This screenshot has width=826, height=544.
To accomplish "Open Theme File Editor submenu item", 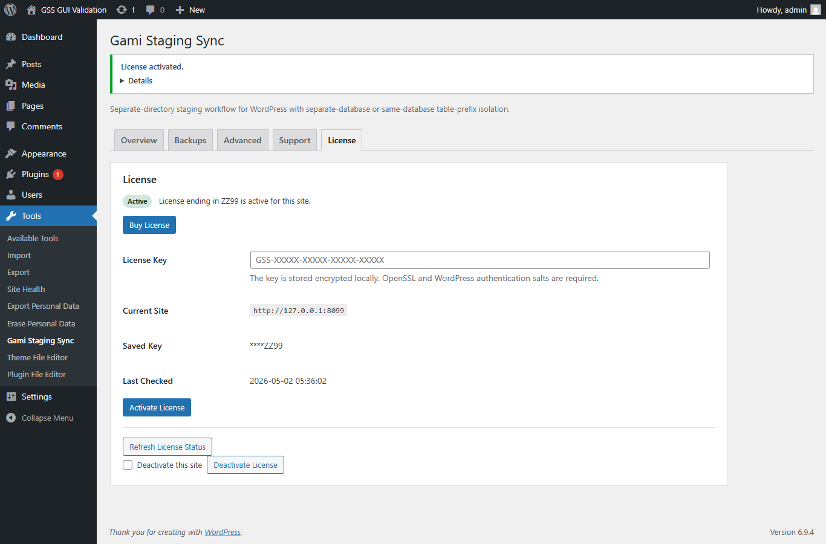I will click(37, 357).
